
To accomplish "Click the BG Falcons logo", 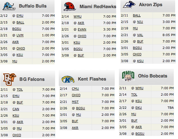I will 10,79.
